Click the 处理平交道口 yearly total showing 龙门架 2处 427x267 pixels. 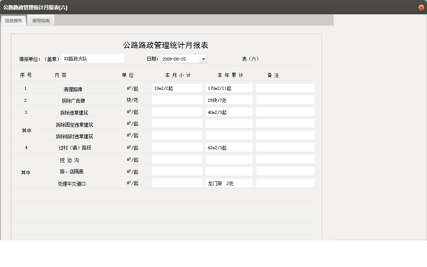tap(229, 183)
